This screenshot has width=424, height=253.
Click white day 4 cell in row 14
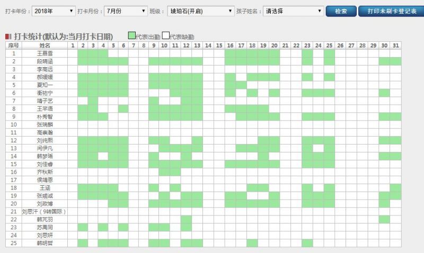(103, 156)
